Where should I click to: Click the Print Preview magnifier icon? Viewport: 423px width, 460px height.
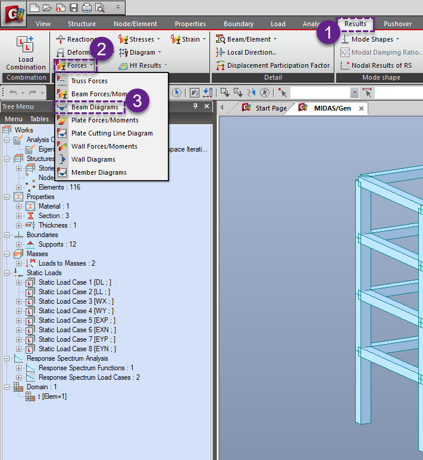click(100, 8)
